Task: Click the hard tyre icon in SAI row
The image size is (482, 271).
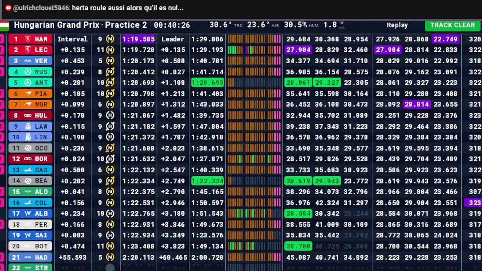Action: point(110,235)
